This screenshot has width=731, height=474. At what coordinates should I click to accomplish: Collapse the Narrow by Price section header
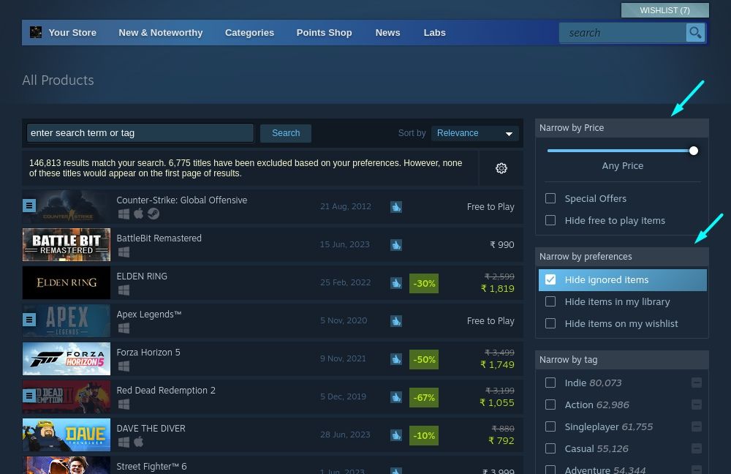point(622,128)
